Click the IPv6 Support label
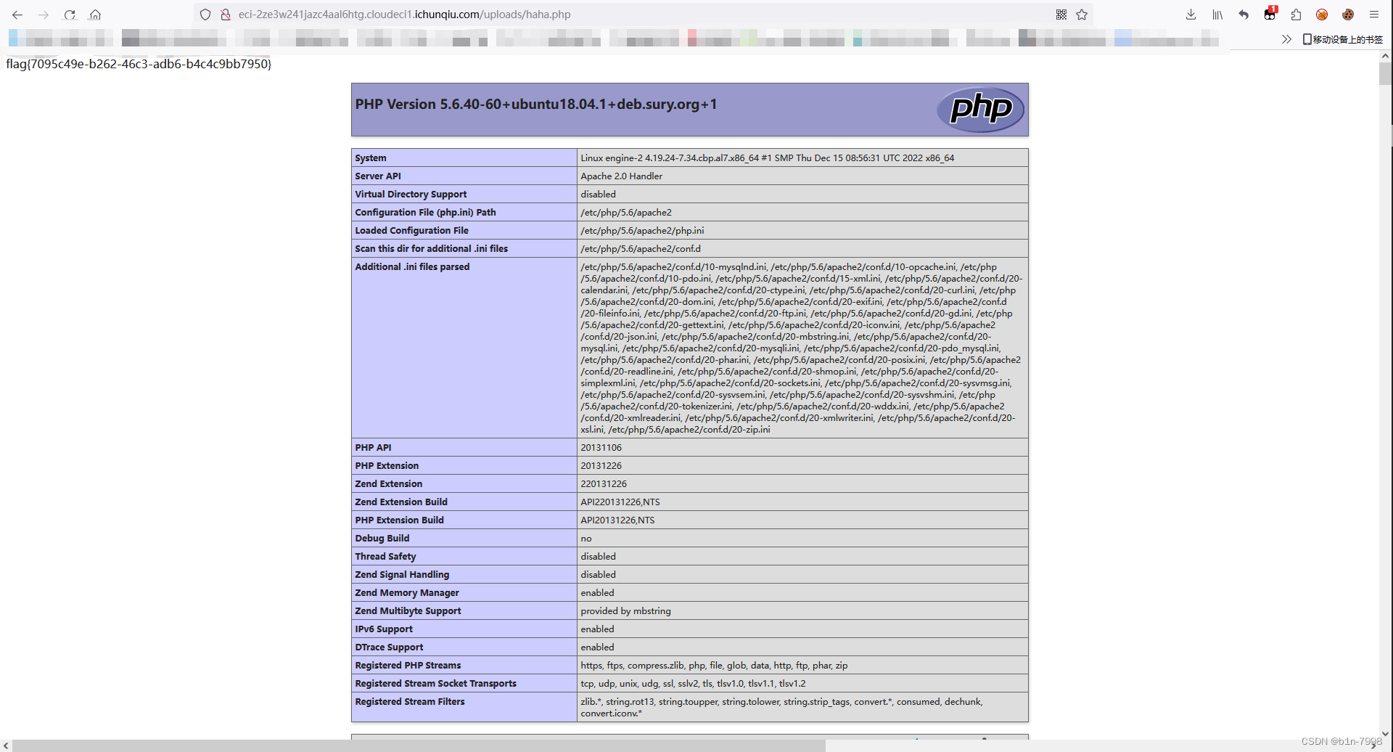This screenshot has height=752, width=1393. point(384,629)
